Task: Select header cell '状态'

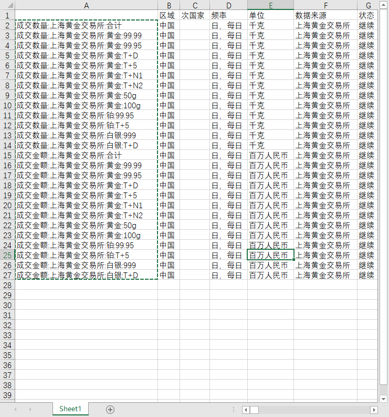Action: click(x=368, y=15)
